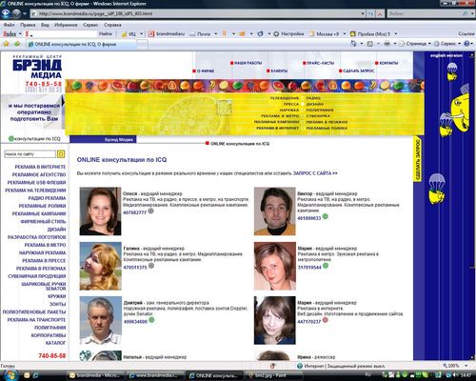Viewport: 476px width, 381px height.
Task: Open the Правка menu
Action: pyautogui.click(x=28, y=25)
